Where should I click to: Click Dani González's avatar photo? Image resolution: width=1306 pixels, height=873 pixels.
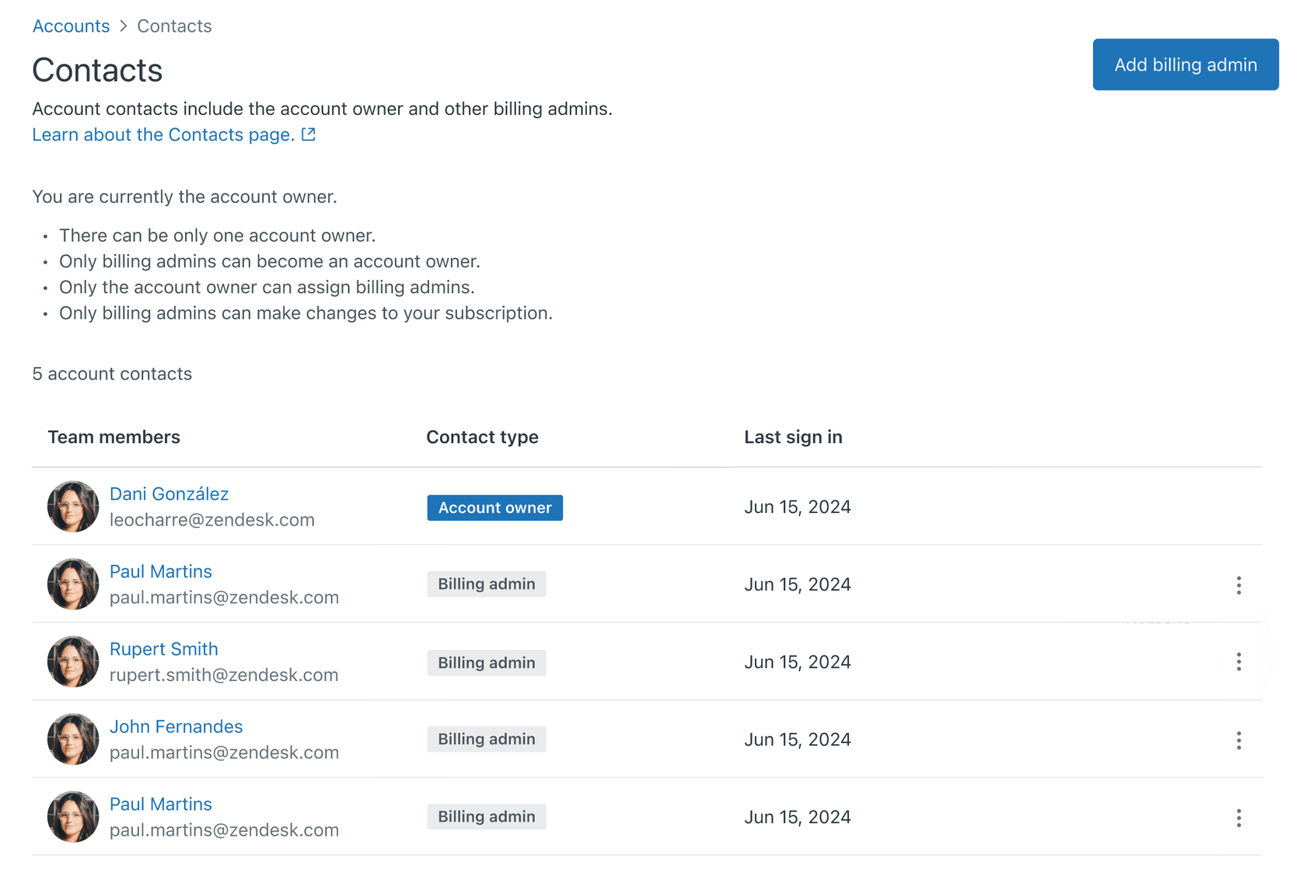click(x=72, y=506)
